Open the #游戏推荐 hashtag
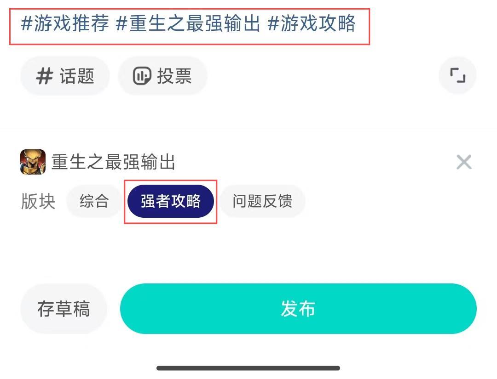The height and width of the screenshot is (379, 497). click(x=65, y=23)
